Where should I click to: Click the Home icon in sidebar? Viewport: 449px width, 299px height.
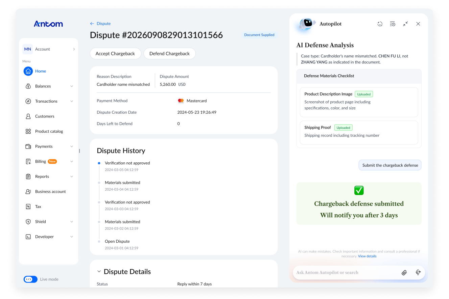coord(28,71)
